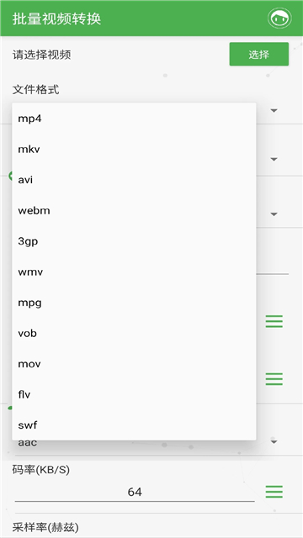Select mov in the format list
Screen dimensions: 303x538
(x=134, y=364)
